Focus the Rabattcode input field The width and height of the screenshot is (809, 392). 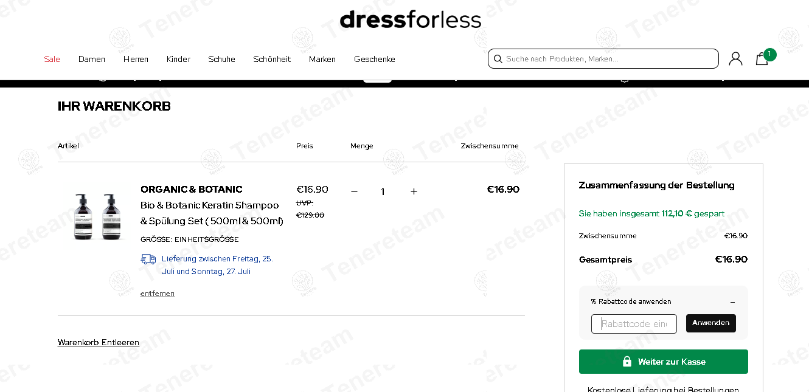(634, 324)
